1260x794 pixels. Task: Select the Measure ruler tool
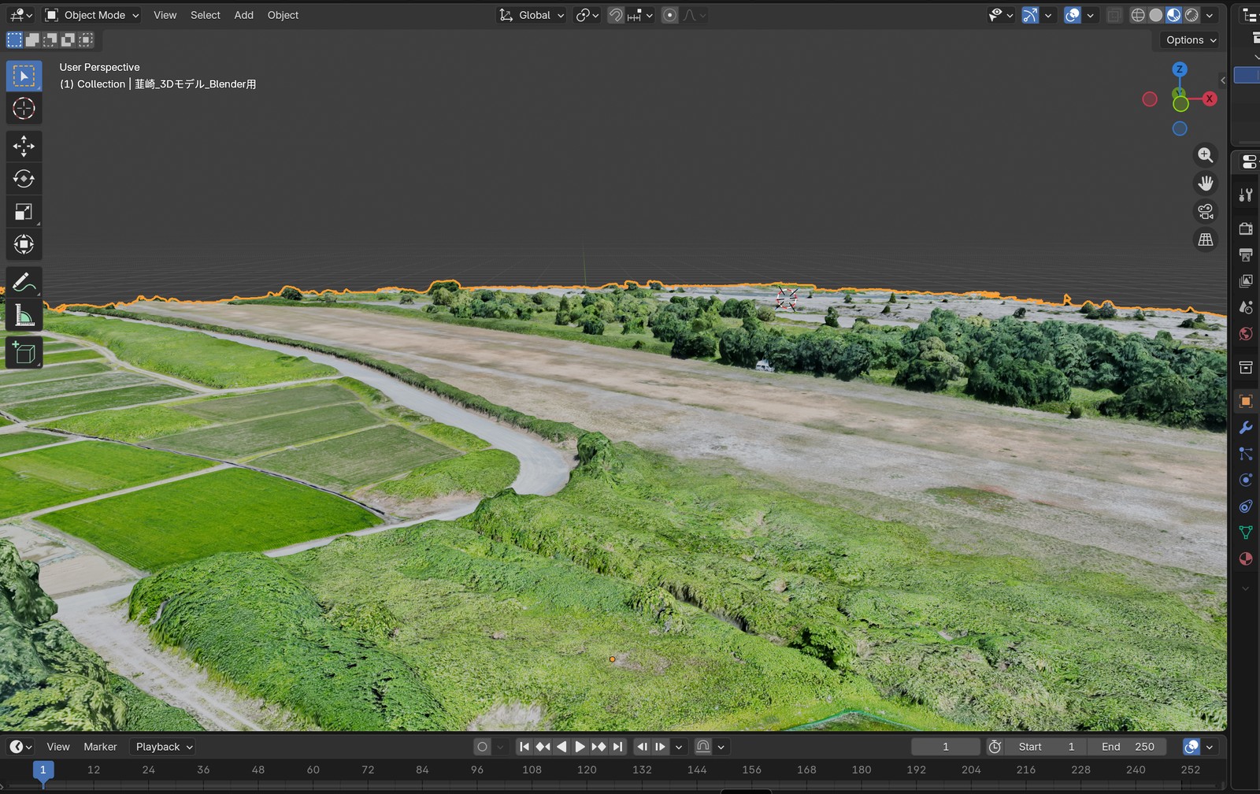click(24, 315)
